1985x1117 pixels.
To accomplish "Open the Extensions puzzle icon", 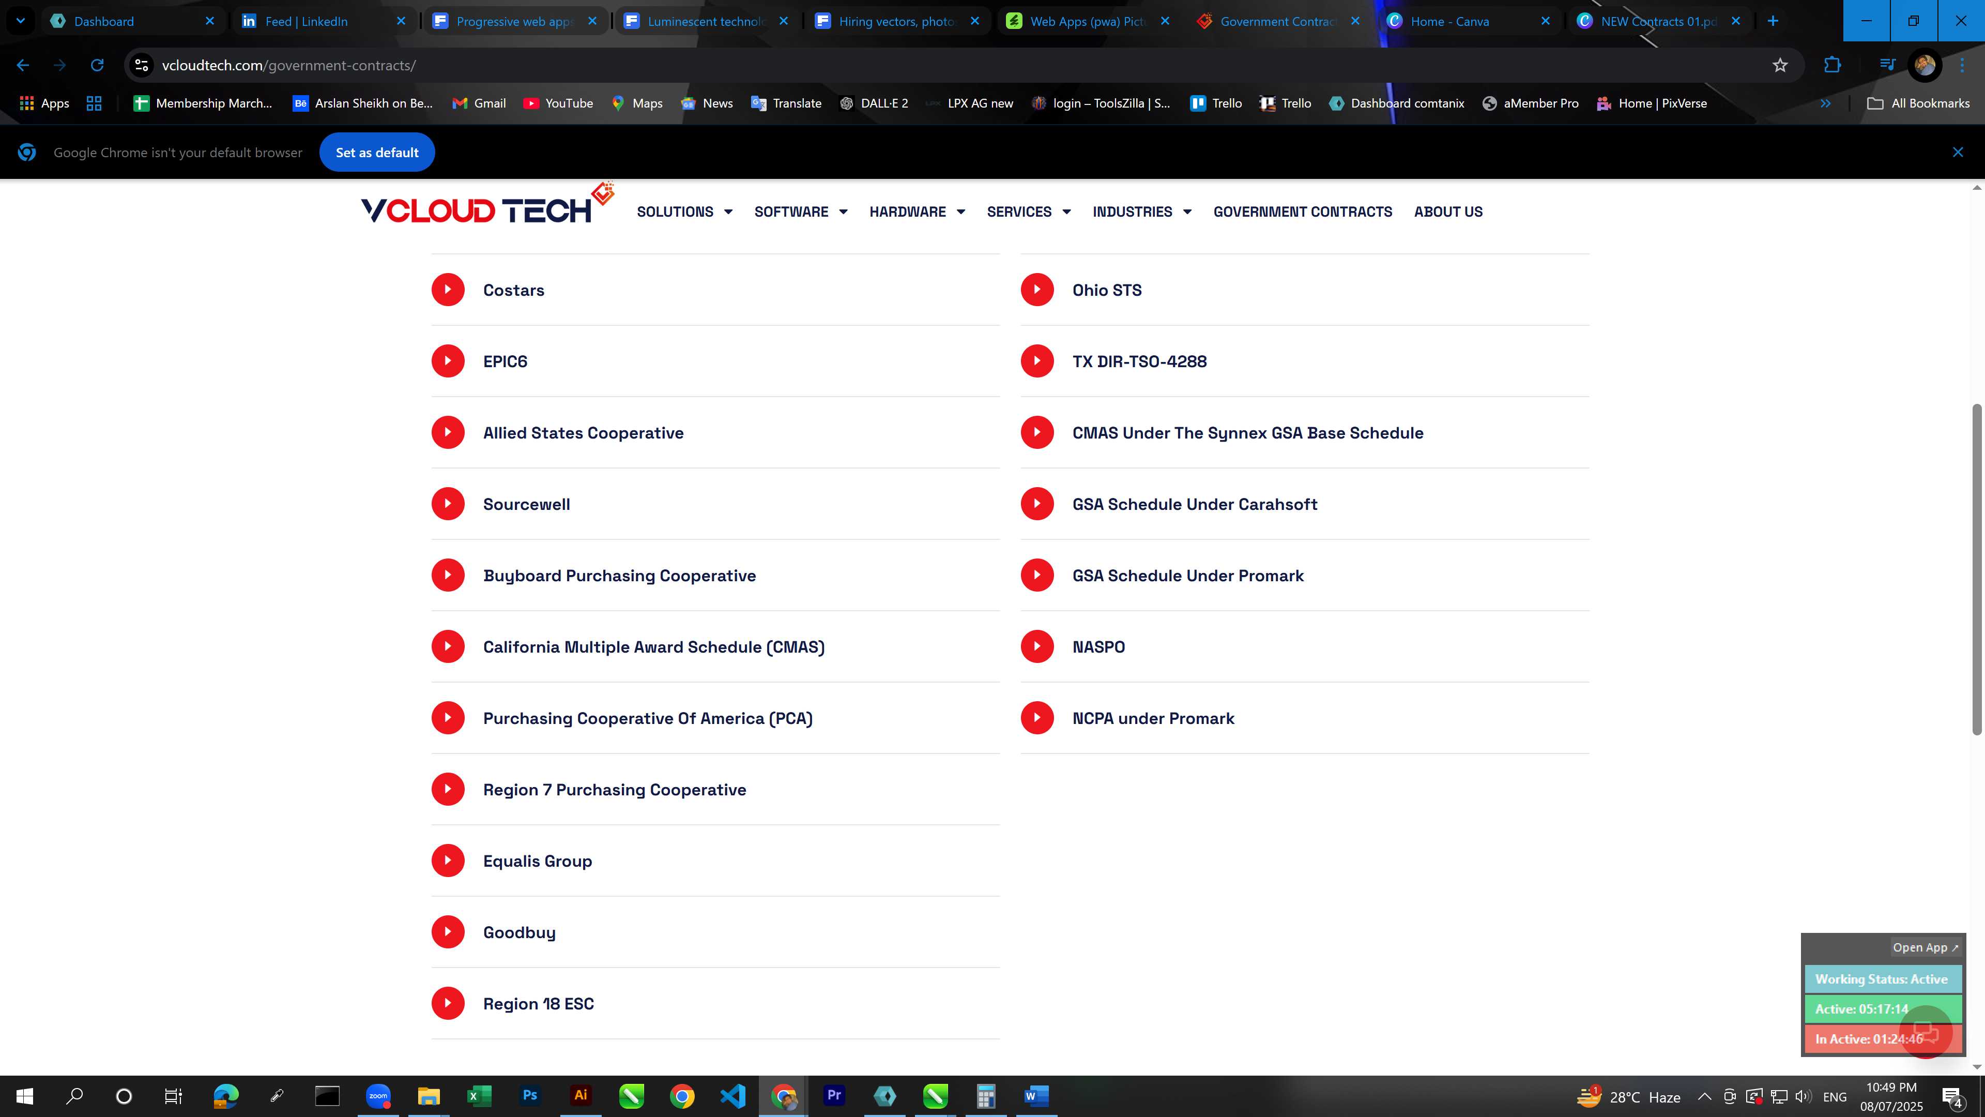I will tap(1833, 66).
